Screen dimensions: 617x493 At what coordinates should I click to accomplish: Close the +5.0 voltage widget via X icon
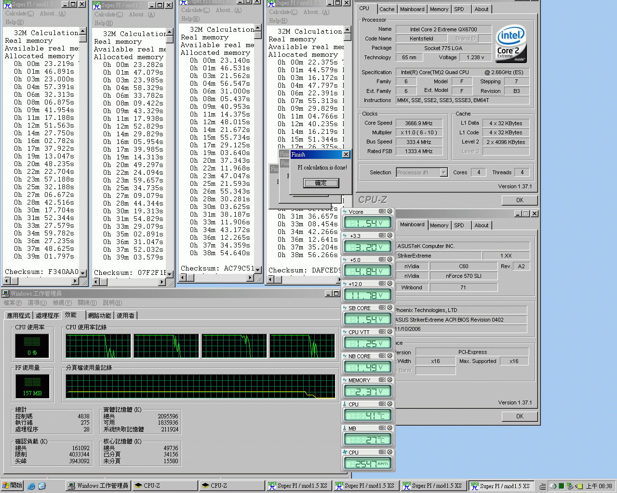389,259
